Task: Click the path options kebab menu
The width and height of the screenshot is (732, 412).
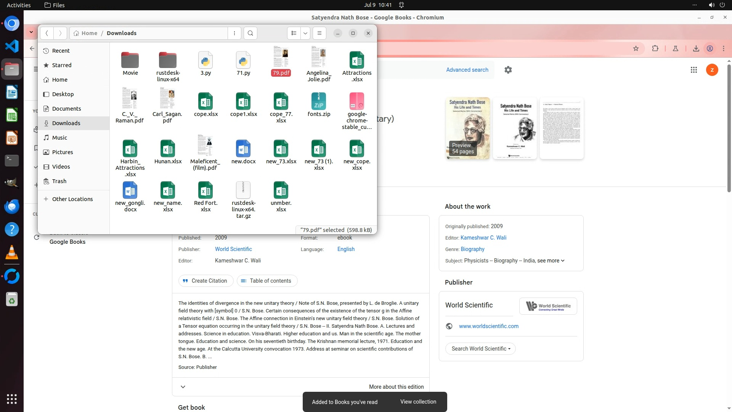Action: click(x=234, y=33)
